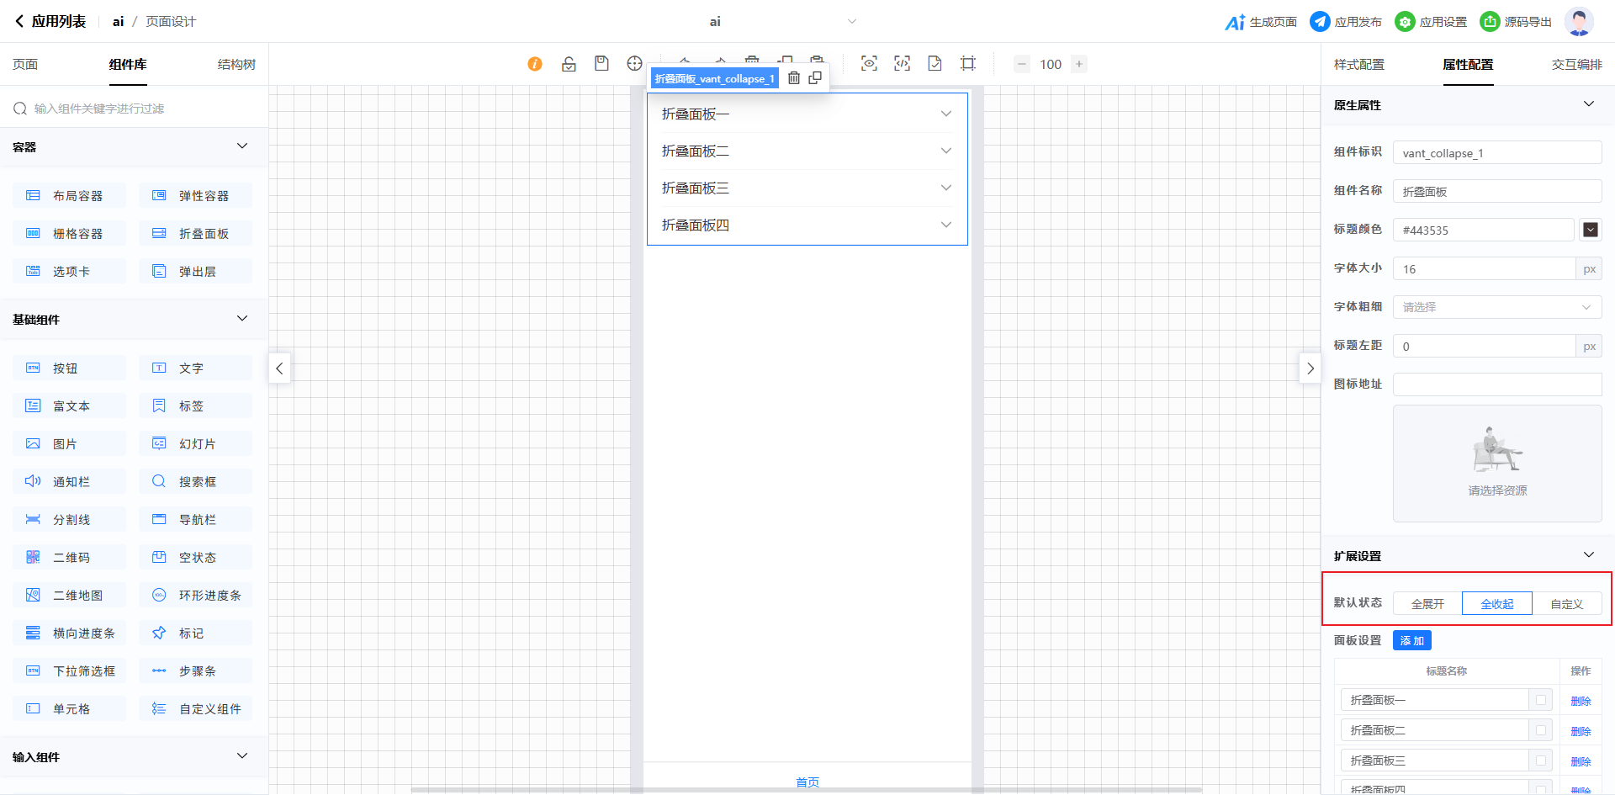Image resolution: width=1615 pixels, height=795 pixels.
Task: Open the 标题颜色 color swatch picker
Action: (x=1590, y=230)
